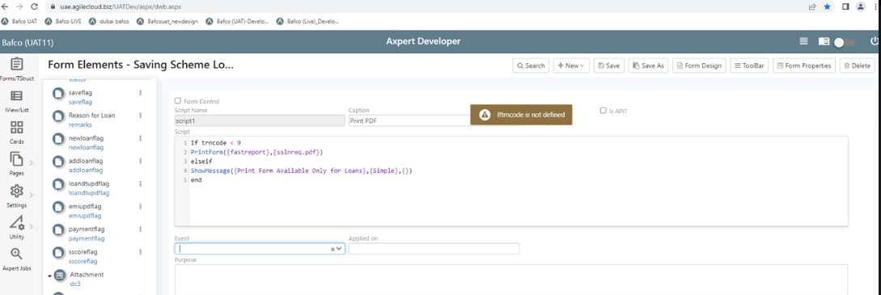Click the Save As button
The width and height of the screenshot is (881, 295).
(x=648, y=65)
